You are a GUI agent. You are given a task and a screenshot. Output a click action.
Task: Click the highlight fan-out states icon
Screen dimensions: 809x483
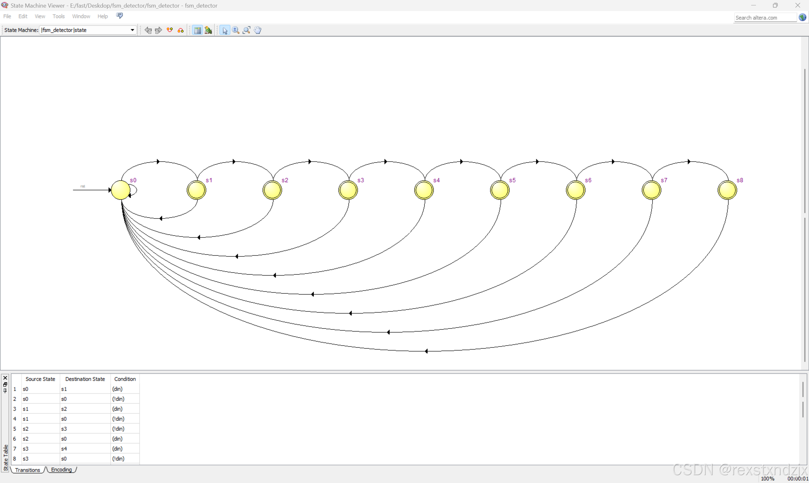pos(180,30)
